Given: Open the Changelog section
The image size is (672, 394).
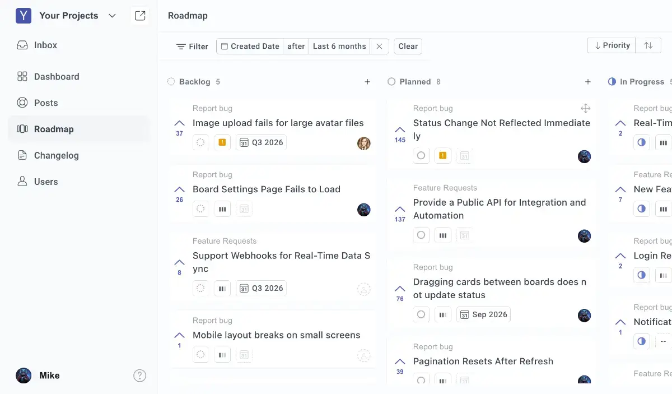Looking at the screenshot, I should [x=78, y=155].
